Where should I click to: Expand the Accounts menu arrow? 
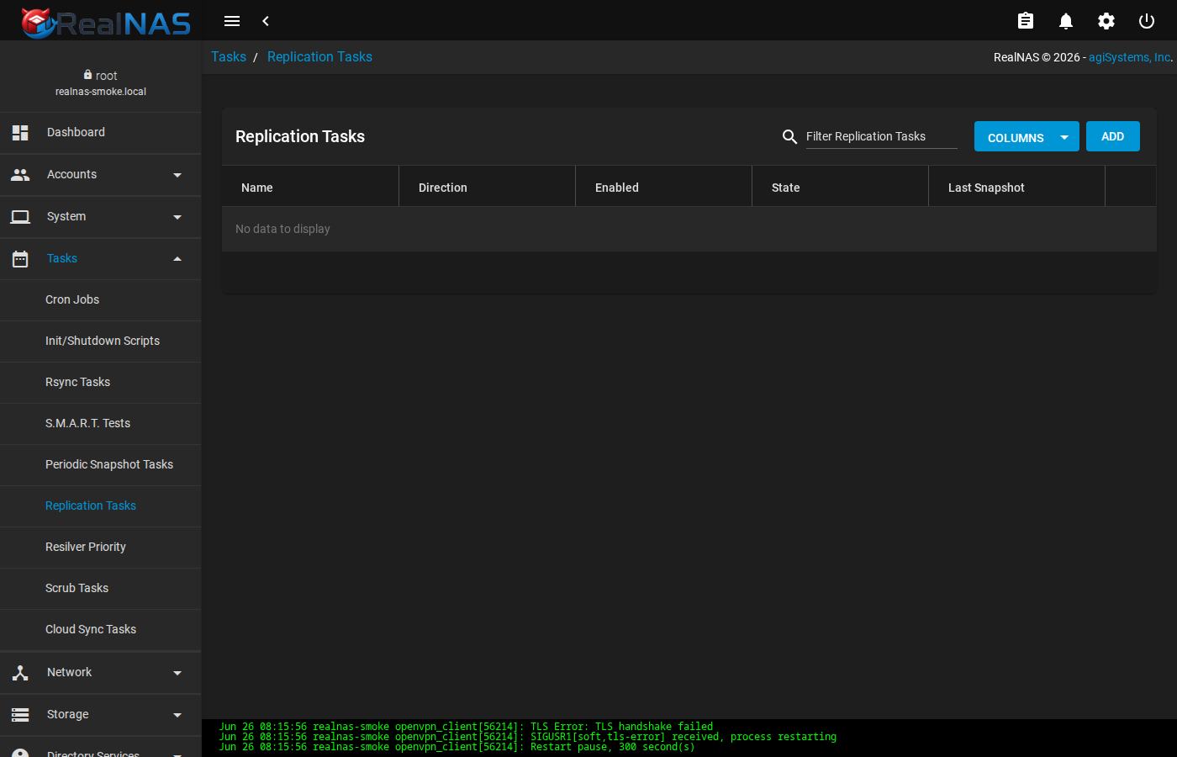pos(177,175)
